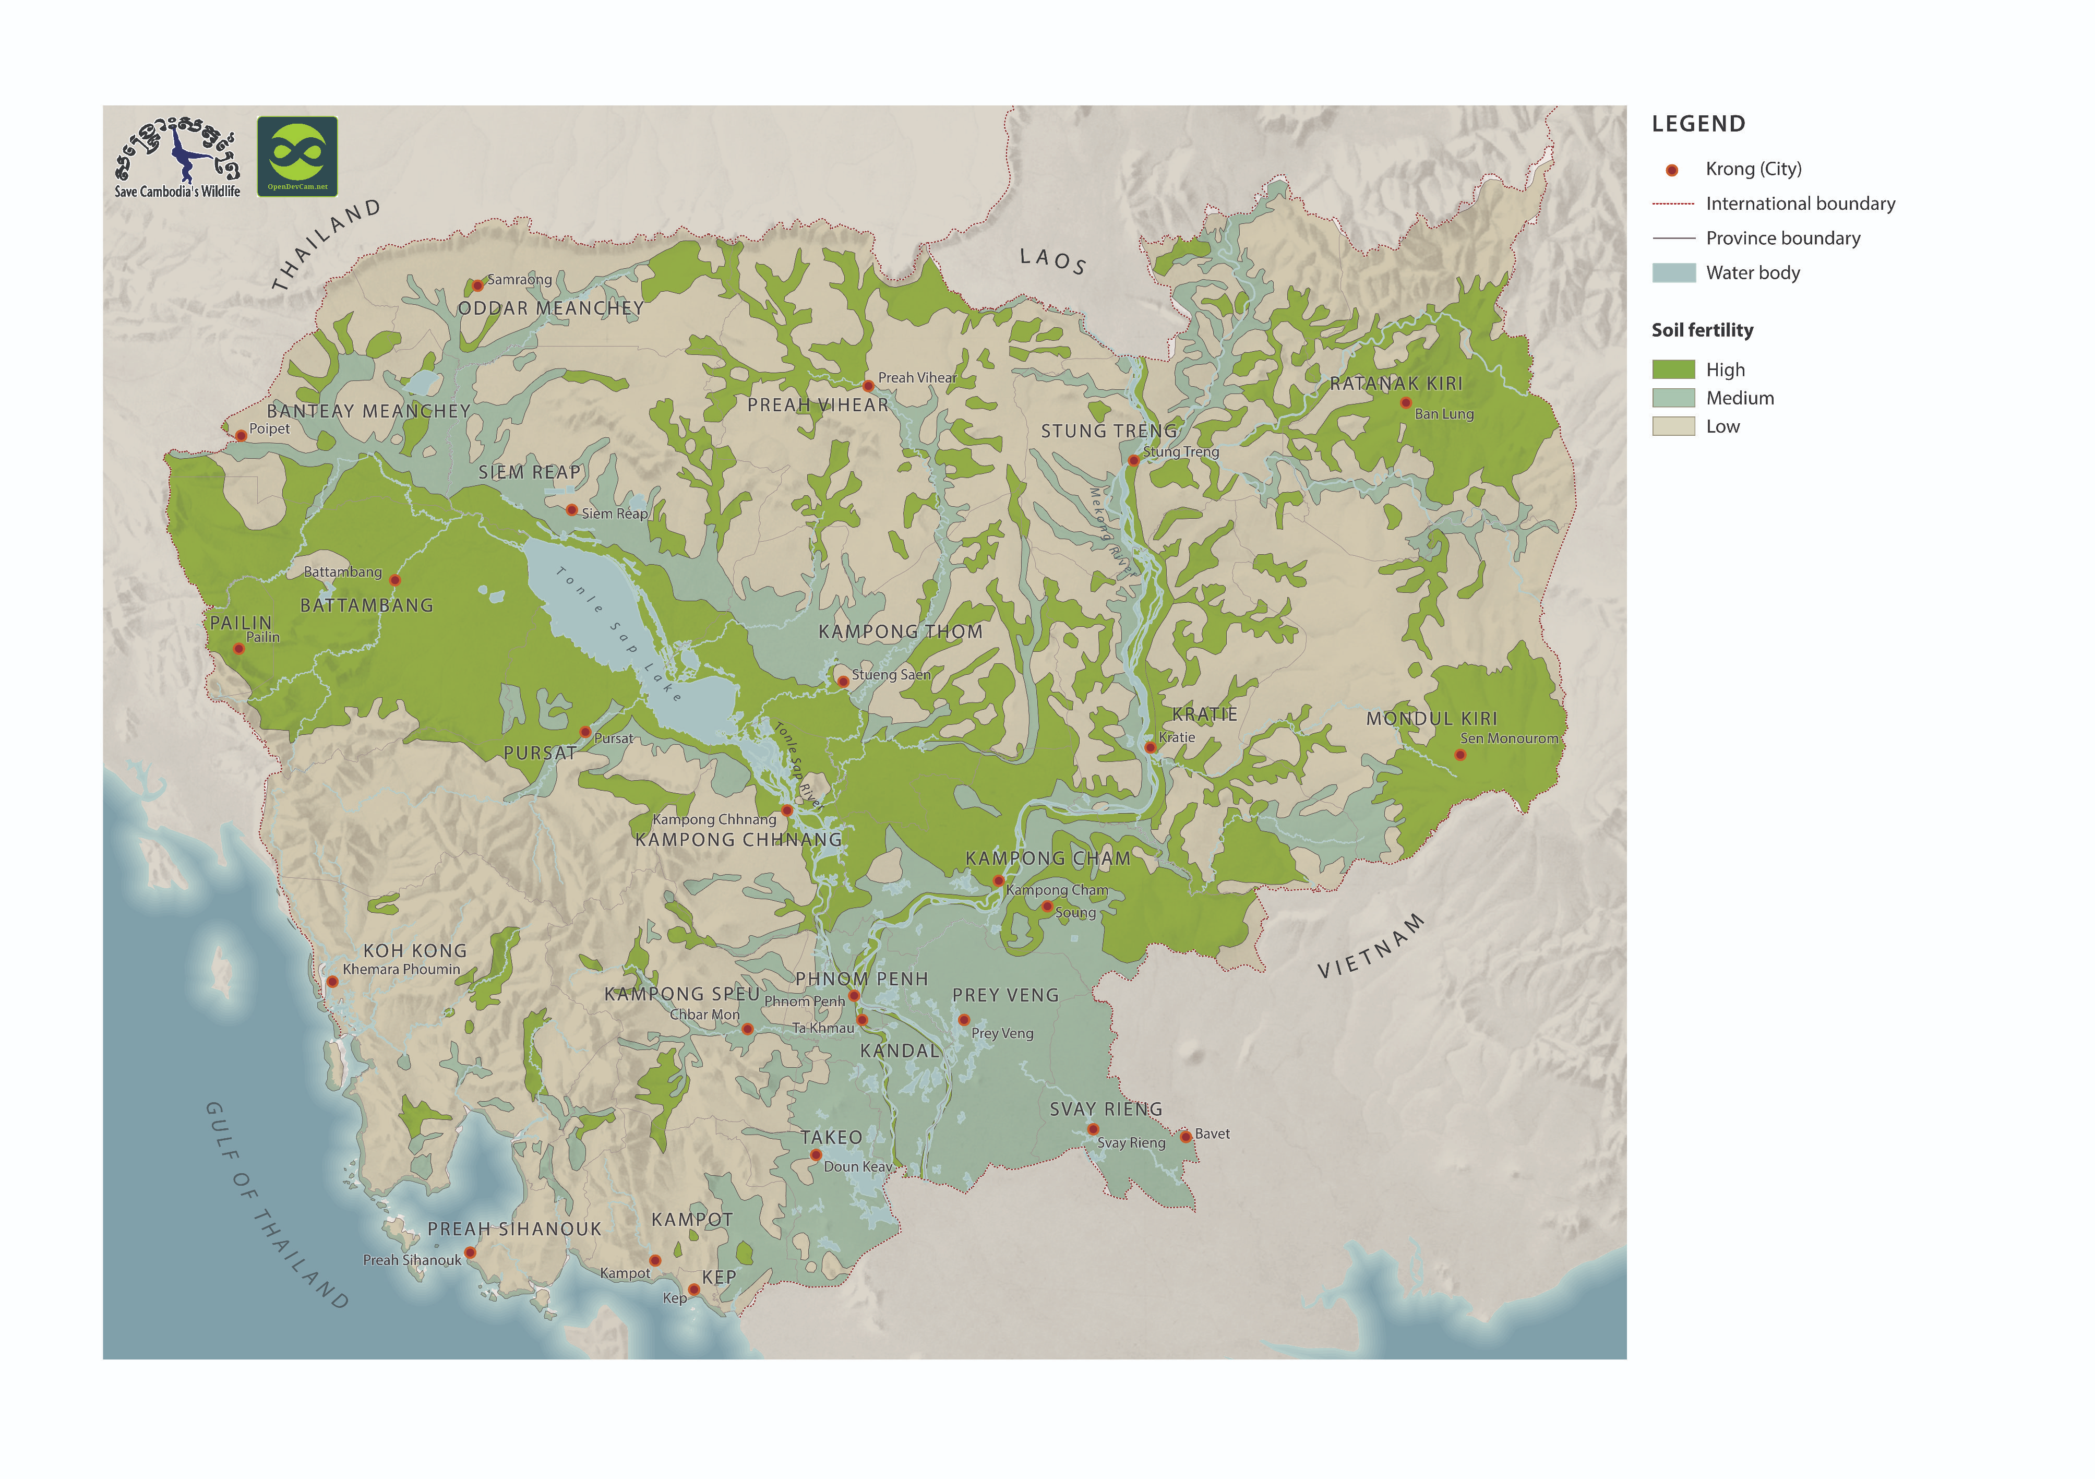The width and height of the screenshot is (2095, 1479).
Task: Click the Preah Sihanouk city marker
Action: tap(470, 1253)
